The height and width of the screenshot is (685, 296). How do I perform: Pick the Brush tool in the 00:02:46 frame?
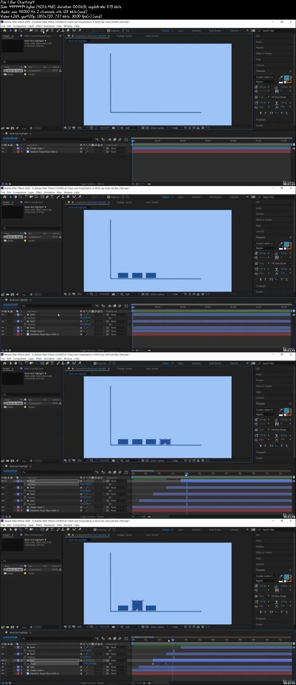click(58, 197)
